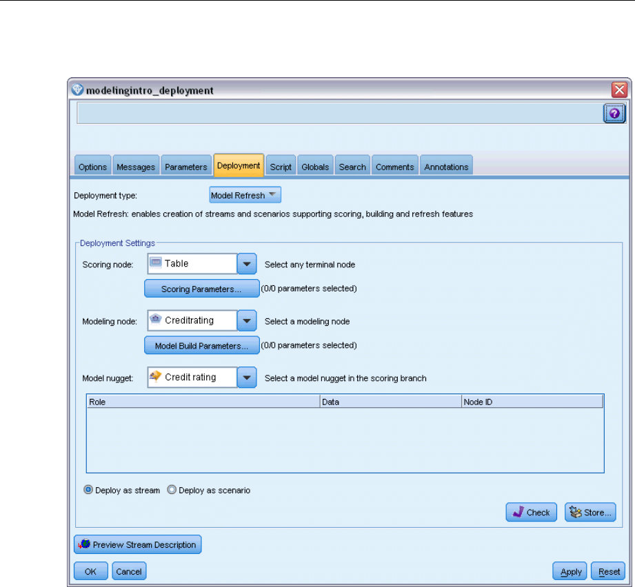Open the Annotations tab

click(446, 167)
